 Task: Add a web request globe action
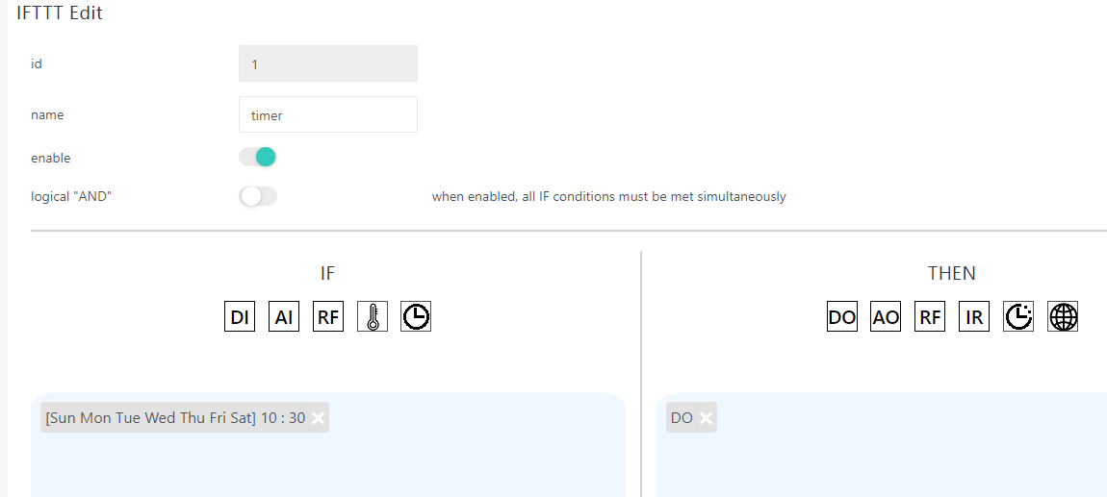(1063, 317)
